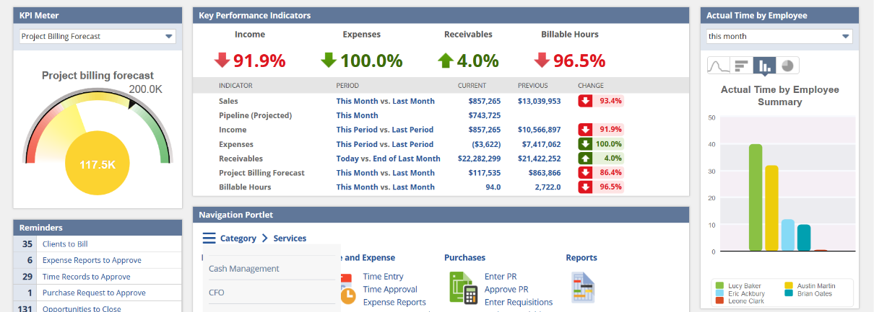Open the Project Billing Forecast dropdown
The height and width of the screenshot is (312, 874).
point(97,36)
